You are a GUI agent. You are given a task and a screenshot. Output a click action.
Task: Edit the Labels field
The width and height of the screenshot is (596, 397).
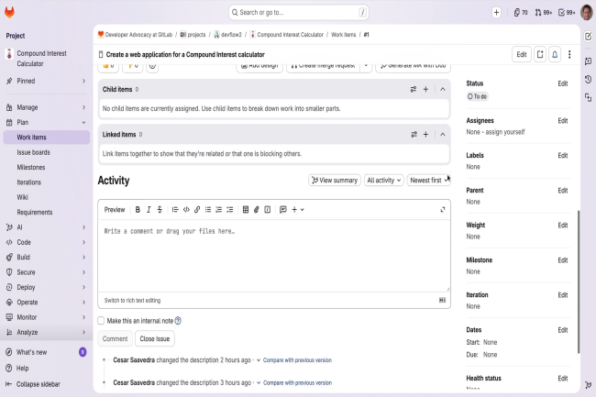563,155
